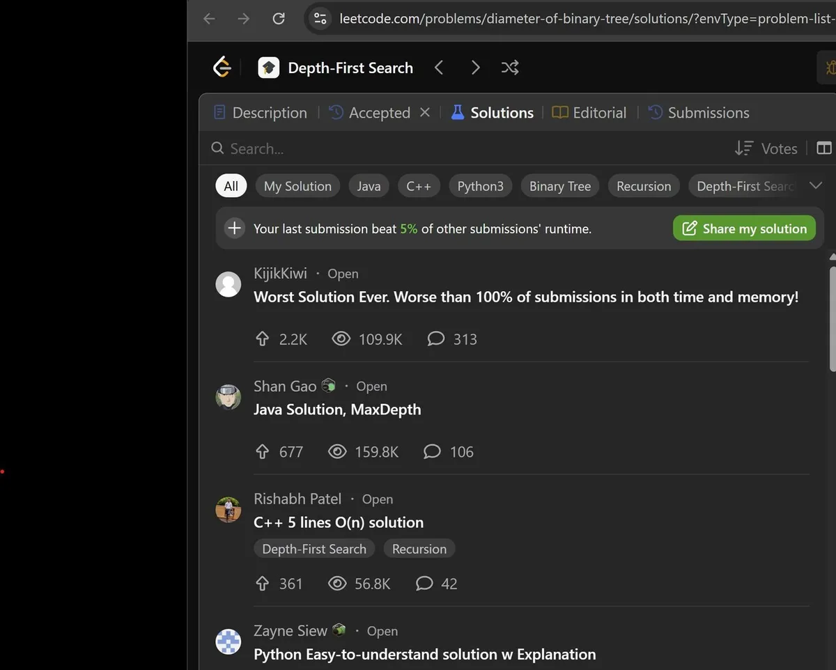This screenshot has height=670, width=836.
Task: Enable the My Solution filter
Action: pos(297,186)
